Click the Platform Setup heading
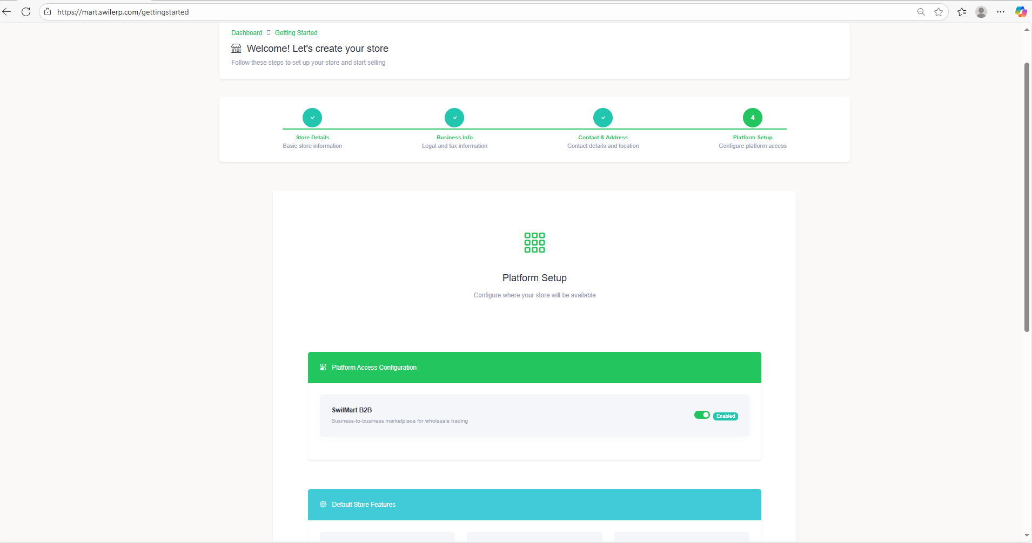This screenshot has height=543, width=1032. pyautogui.click(x=534, y=278)
